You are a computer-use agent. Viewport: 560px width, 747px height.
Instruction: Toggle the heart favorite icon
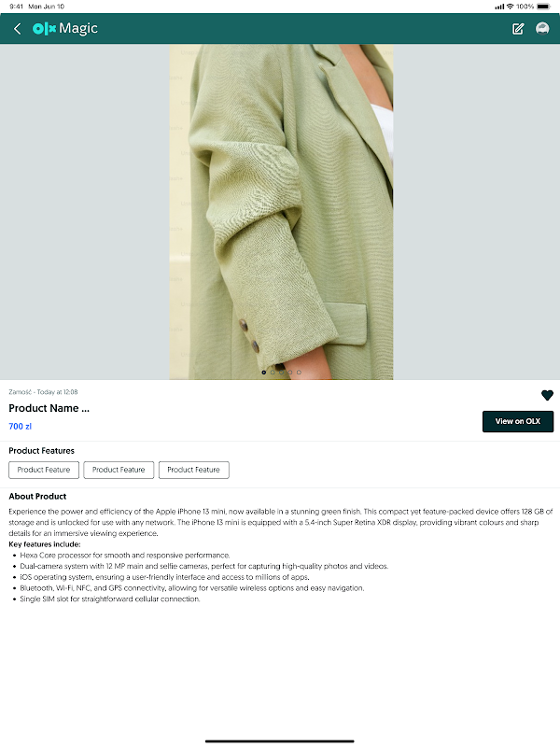(x=547, y=395)
